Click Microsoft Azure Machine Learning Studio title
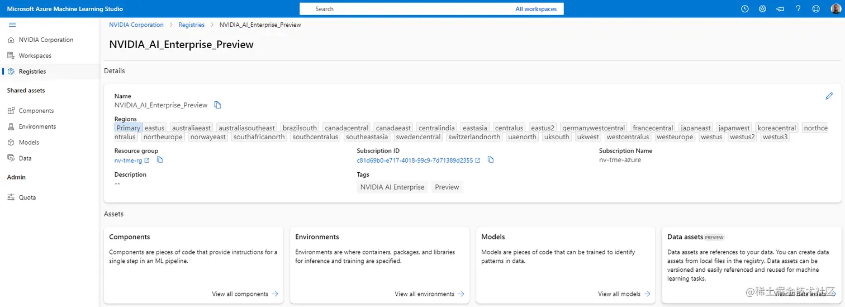845x307 pixels. pos(65,9)
